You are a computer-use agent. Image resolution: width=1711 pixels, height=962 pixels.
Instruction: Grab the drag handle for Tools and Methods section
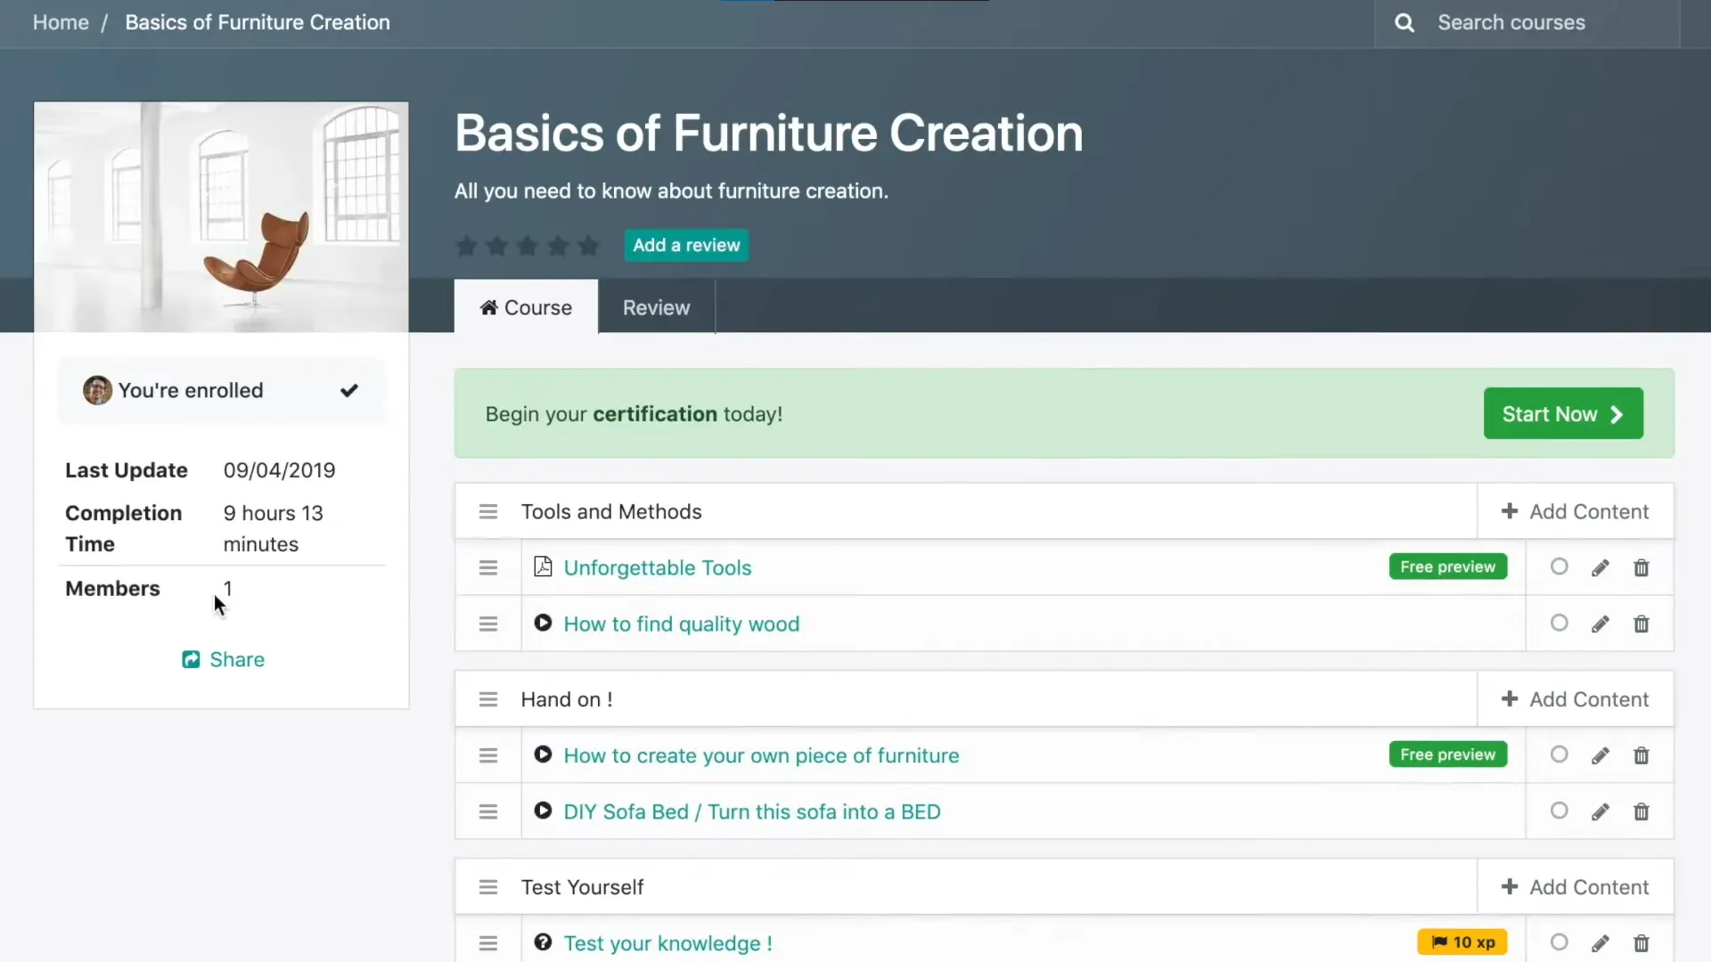[x=488, y=512]
